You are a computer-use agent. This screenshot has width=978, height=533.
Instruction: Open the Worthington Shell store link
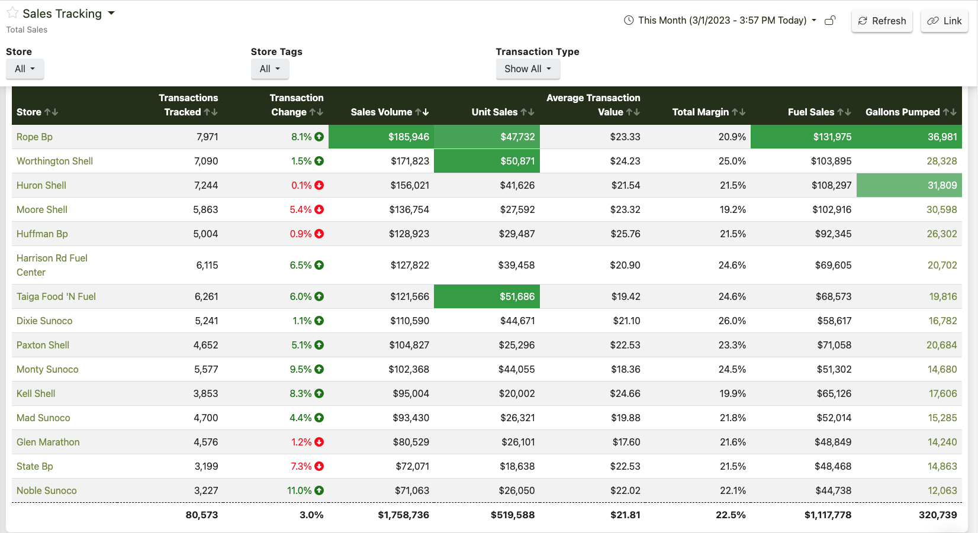tap(54, 161)
